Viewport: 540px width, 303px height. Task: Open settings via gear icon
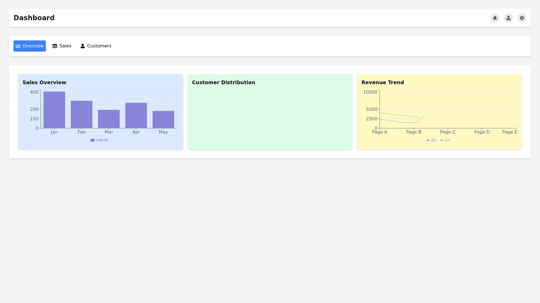click(522, 18)
